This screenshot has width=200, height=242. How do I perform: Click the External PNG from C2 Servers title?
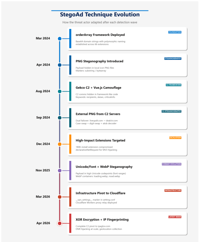pos(98,114)
